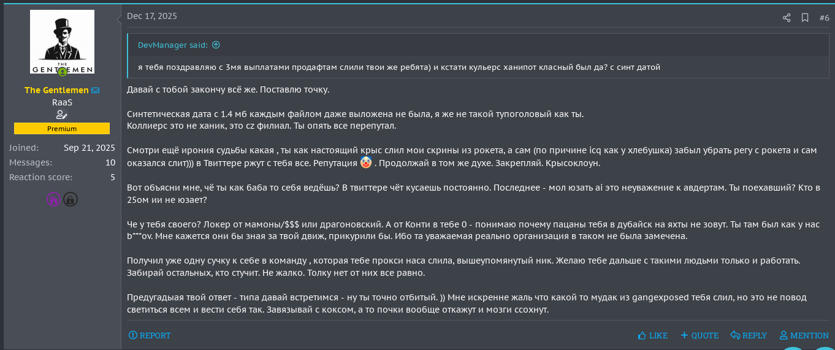This screenshot has width=835, height=350.
Task: Click the green online status indicator
Action: (x=62, y=72)
